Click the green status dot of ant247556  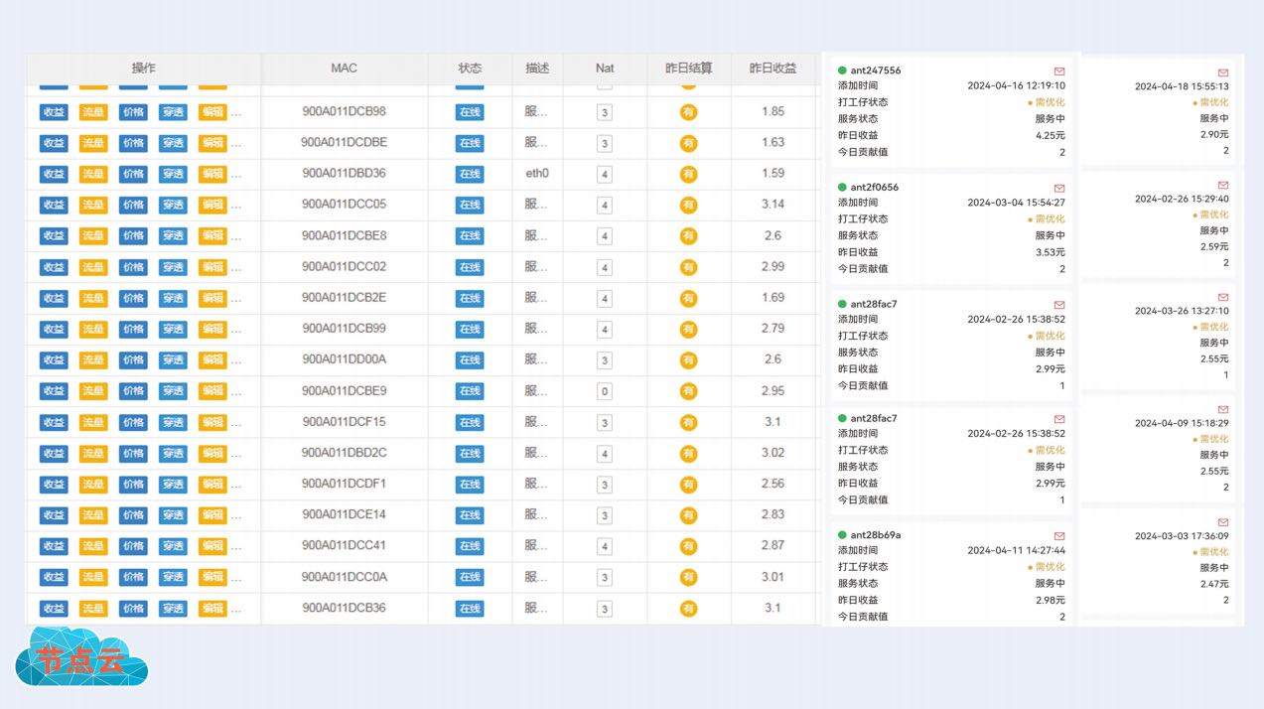coord(842,71)
